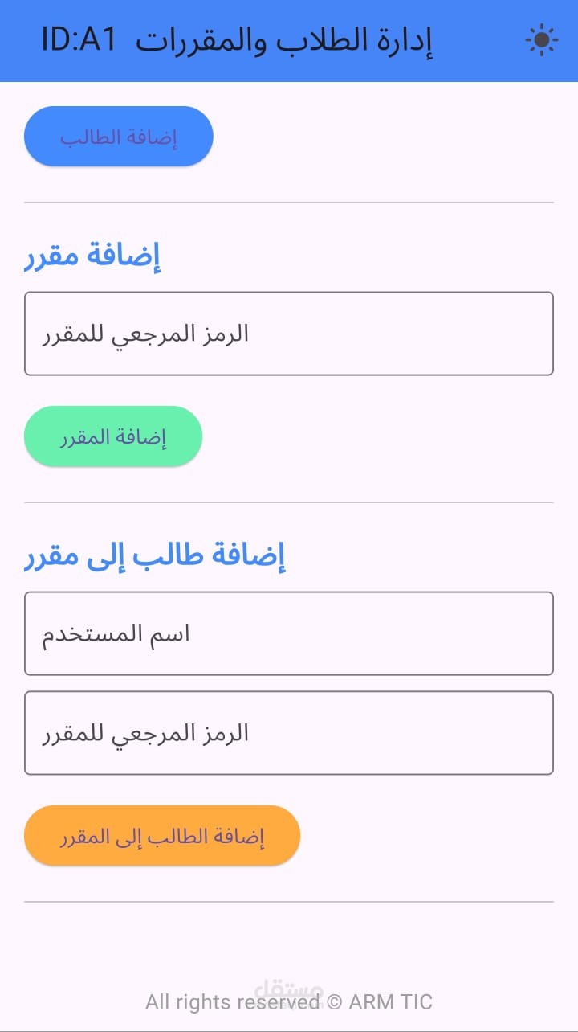Click the إضافة طالب إلى مقرر heading

click(x=156, y=556)
